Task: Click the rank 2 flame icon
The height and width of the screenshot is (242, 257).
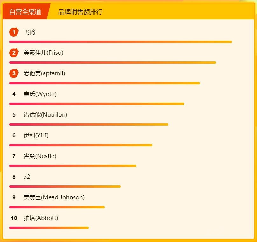Action: coord(14,53)
